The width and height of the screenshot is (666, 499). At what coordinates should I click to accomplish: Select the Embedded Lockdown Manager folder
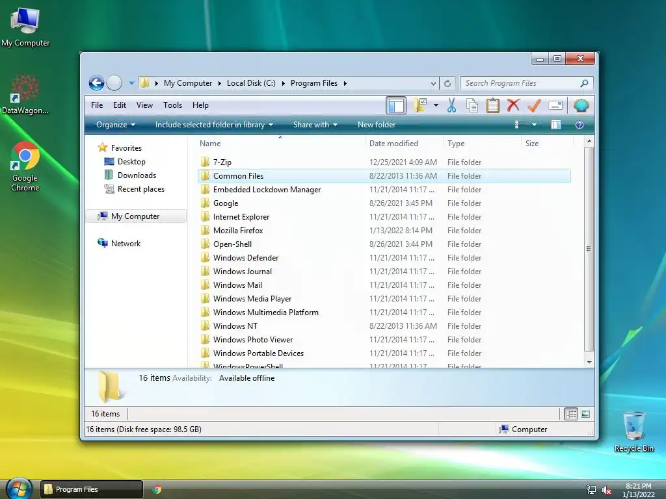coord(267,190)
